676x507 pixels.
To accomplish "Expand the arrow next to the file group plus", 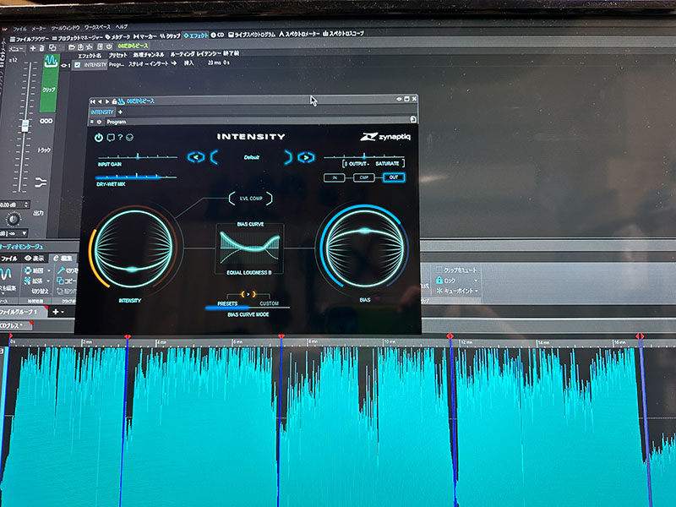I will pos(63,312).
